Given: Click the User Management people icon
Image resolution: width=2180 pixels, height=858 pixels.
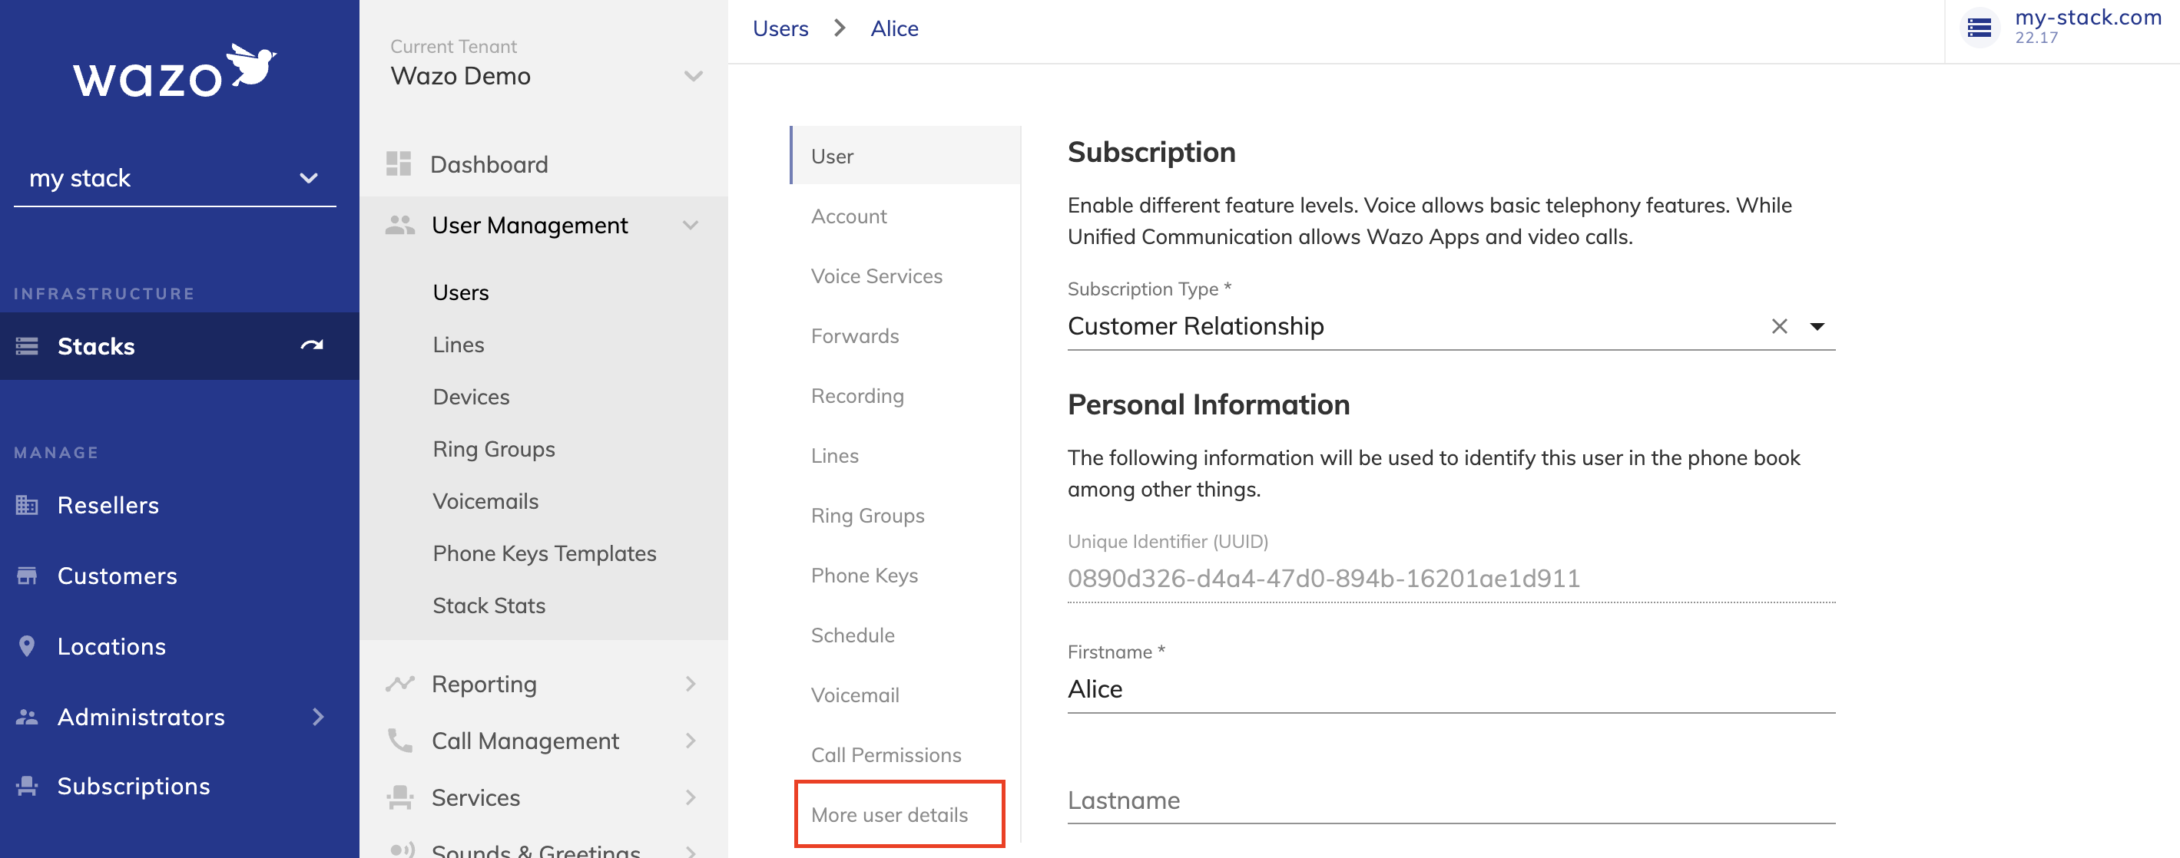Looking at the screenshot, I should tap(400, 225).
